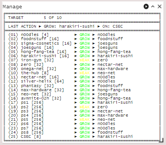Select row (25) CSEC [8]
Image resolution: width=166 pixels, height=145 pixels.
[71, 136]
